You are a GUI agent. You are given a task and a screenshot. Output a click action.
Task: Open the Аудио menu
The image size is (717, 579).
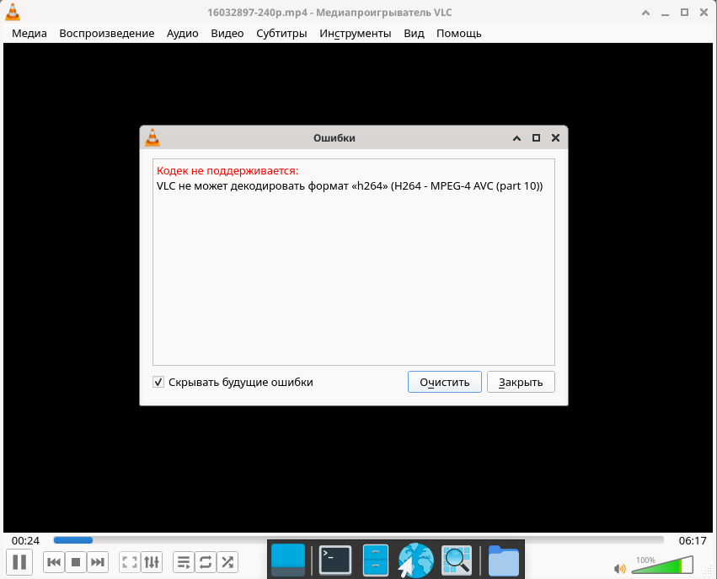click(x=183, y=34)
